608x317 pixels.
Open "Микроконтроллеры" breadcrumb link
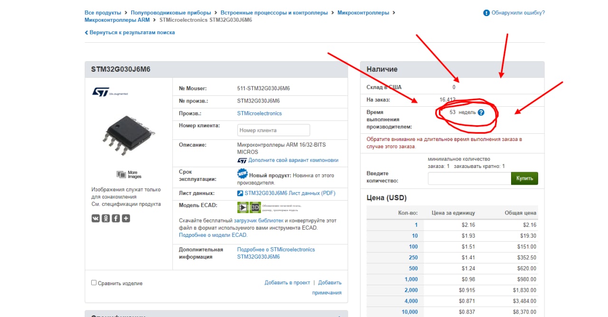click(x=363, y=13)
